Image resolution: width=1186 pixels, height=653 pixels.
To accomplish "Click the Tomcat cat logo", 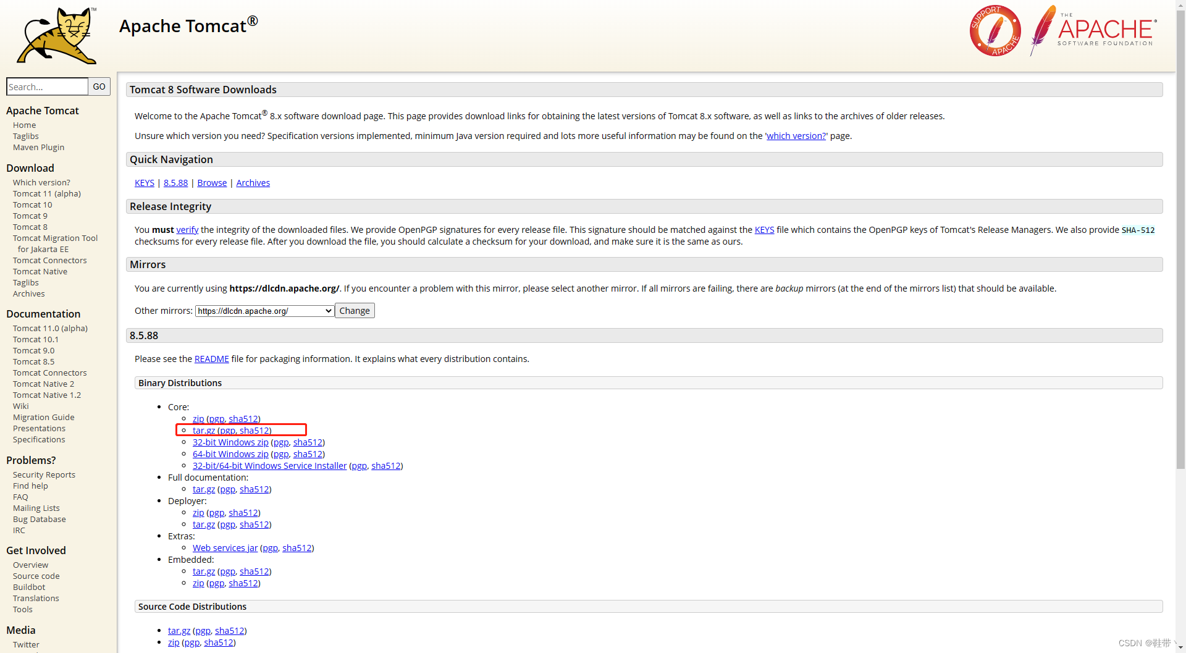I will [x=57, y=35].
